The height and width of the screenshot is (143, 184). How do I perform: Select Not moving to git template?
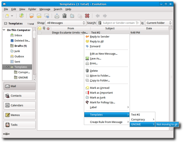[167, 124]
